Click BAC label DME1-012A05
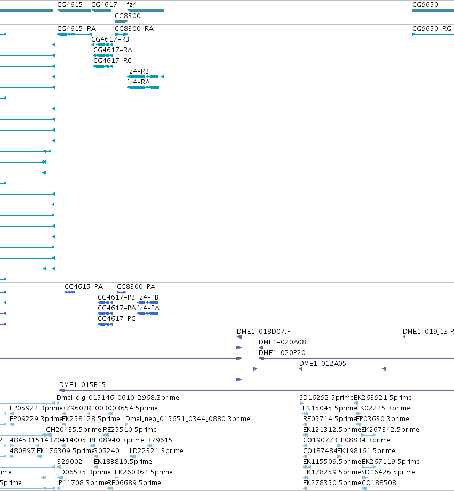 [x=323, y=364]
